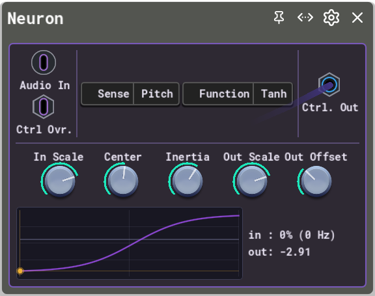375x296 pixels.
Task: Open the Sense dropdown set to Pitch
Action: (130, 94)
